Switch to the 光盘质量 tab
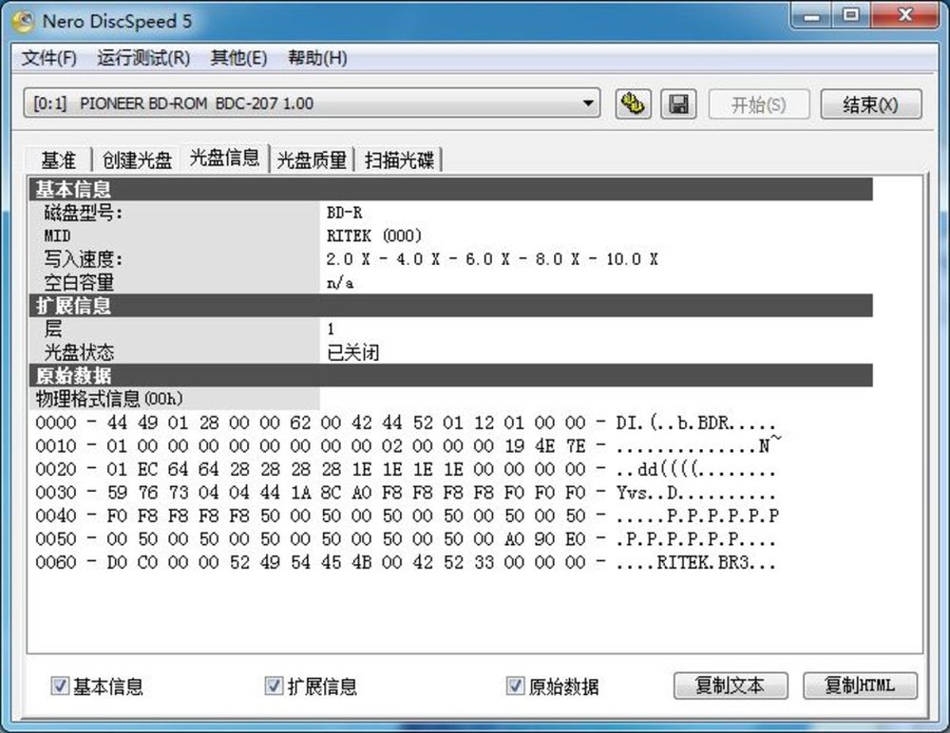950x733 pixels. click(312, 160)
